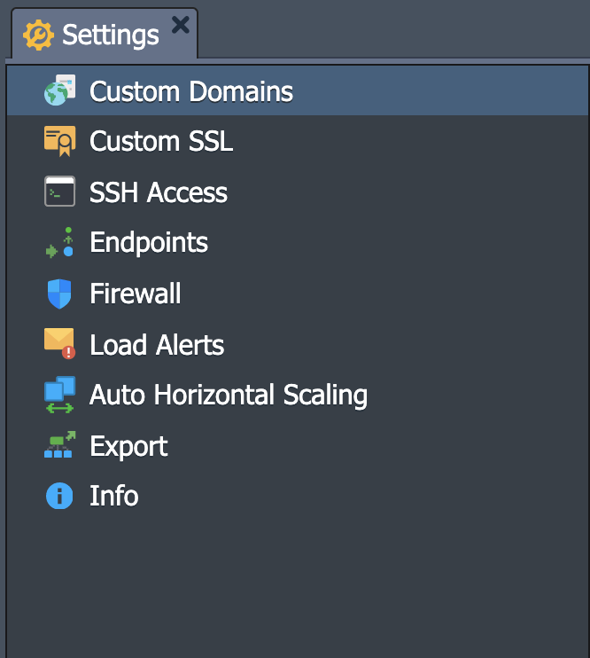Switch to the Settings tab
The width and height of the screenshot is (590, 658).
(104, 35)
